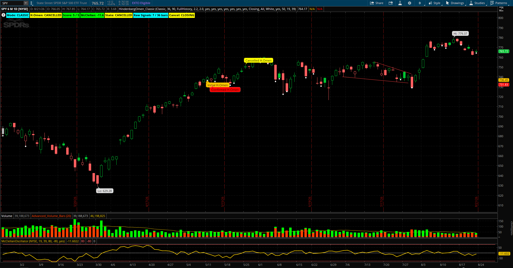The width and height of the screenshot is (513, 268).
Task: Open chart settings gear icon
Action: tap(410, 3)
